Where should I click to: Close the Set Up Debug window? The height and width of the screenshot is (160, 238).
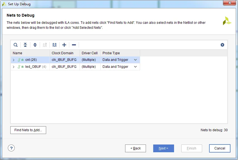229,3
